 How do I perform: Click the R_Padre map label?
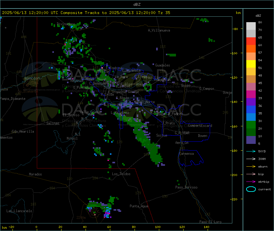(174, 114)
